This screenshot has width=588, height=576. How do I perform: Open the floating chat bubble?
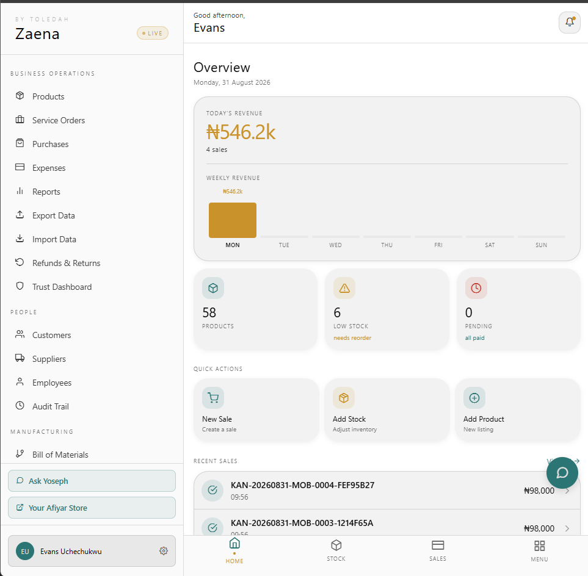tap(562, 472)
